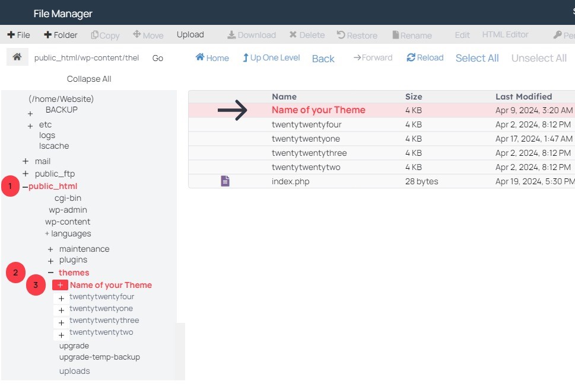
Task: Expand the mail folder in tree
Action: 25,161
